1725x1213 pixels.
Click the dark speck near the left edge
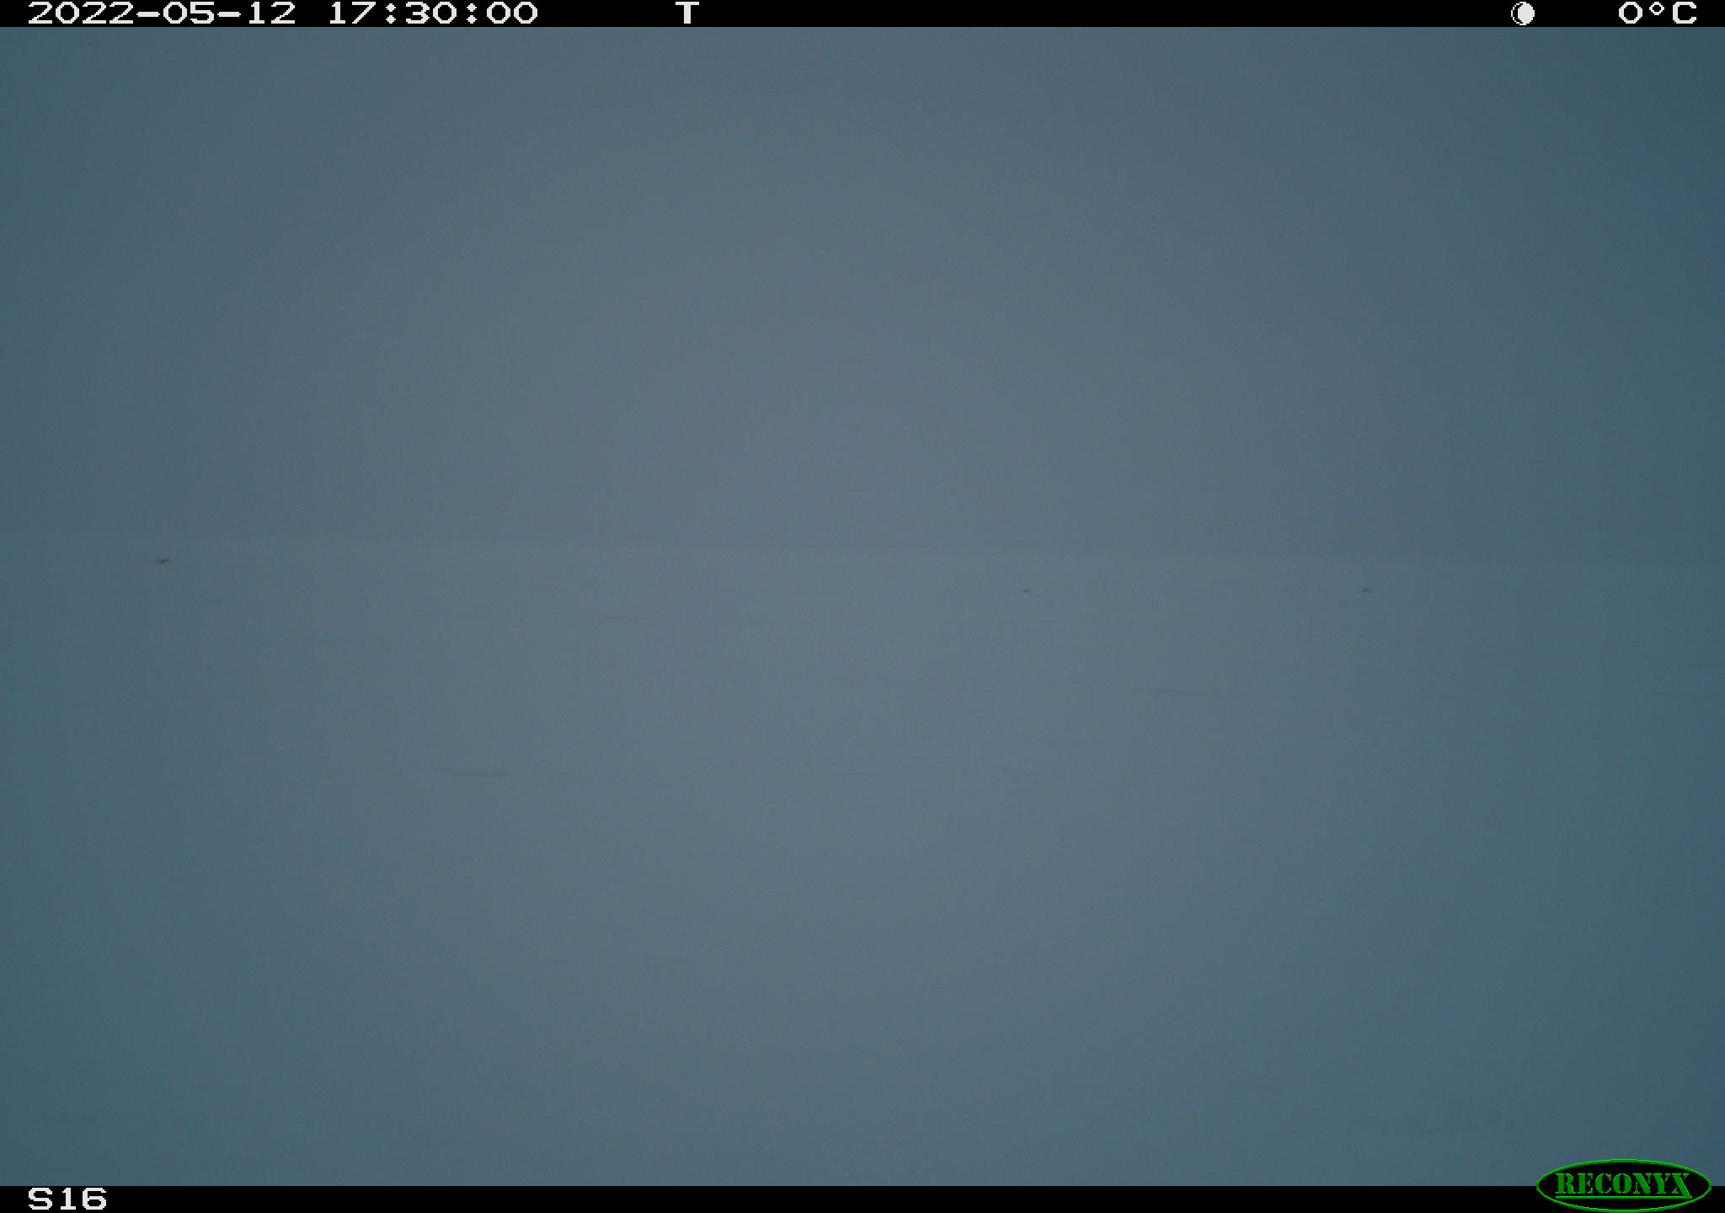pos(163,560)
